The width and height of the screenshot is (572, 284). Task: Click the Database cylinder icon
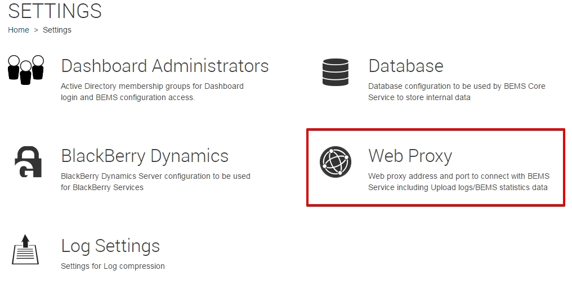(335, 71)
